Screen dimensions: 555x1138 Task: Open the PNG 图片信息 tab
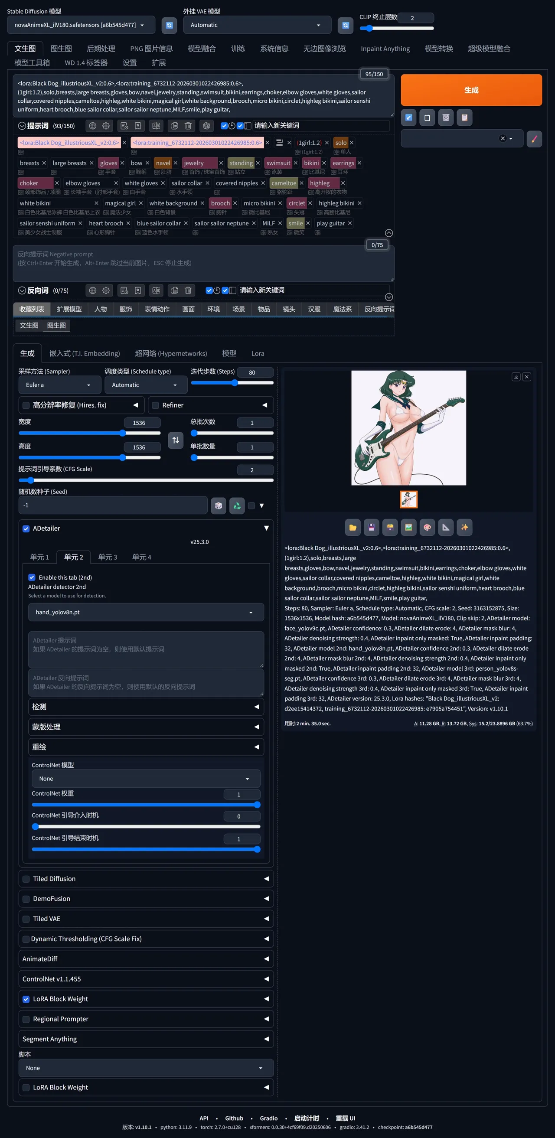click(152, 49)
